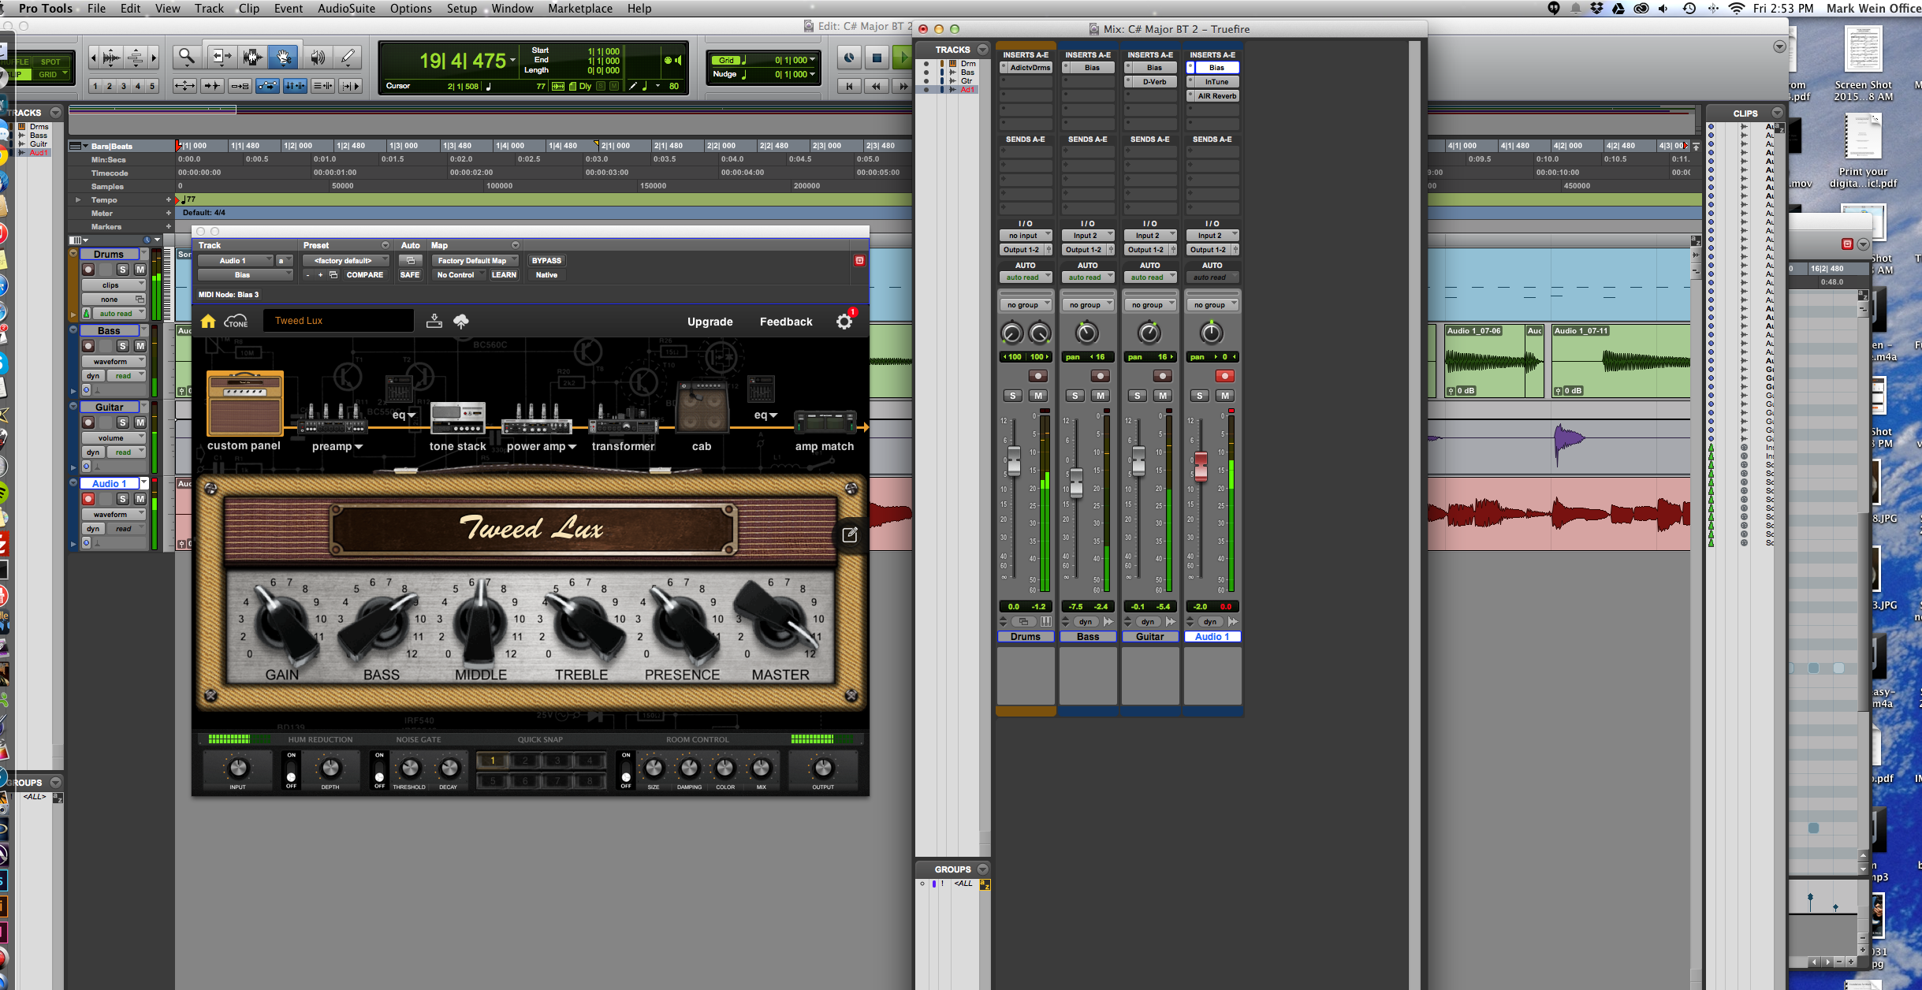The width and height of the screenshot is (1922, 990).
Task: Select the Trim tool in toolbar
Action: (x=222, y=57)
